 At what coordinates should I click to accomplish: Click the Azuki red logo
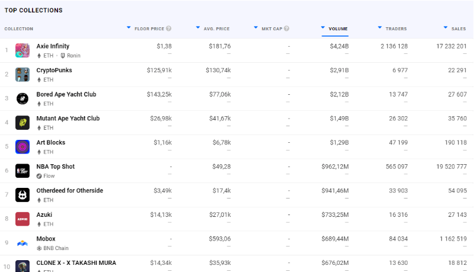click(x=23, y=219)
